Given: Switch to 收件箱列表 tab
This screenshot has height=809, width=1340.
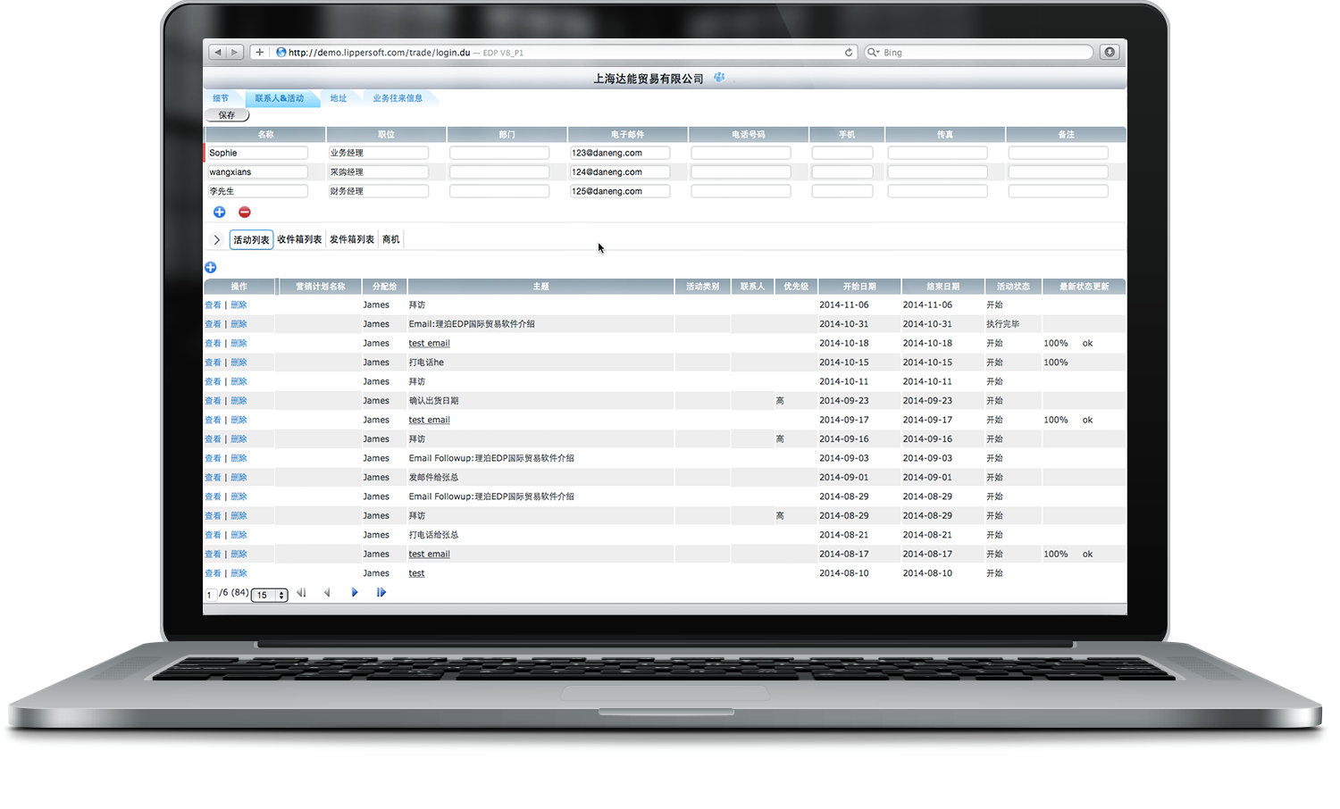Looking at the screenshot, I should click(299, 239).
